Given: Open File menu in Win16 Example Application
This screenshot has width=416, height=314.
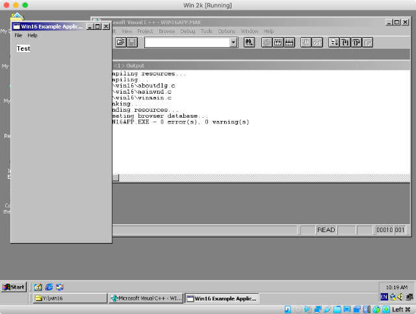Looking at the screenshot, I should 18,35.
